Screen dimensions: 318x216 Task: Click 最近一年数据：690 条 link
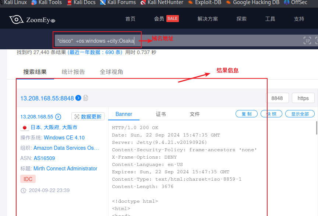pyautogui.click(x=95, y=52)
